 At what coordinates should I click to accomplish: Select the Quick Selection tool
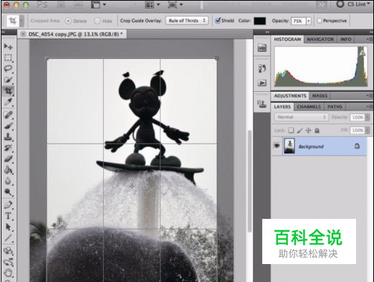(x=8, y=80)
